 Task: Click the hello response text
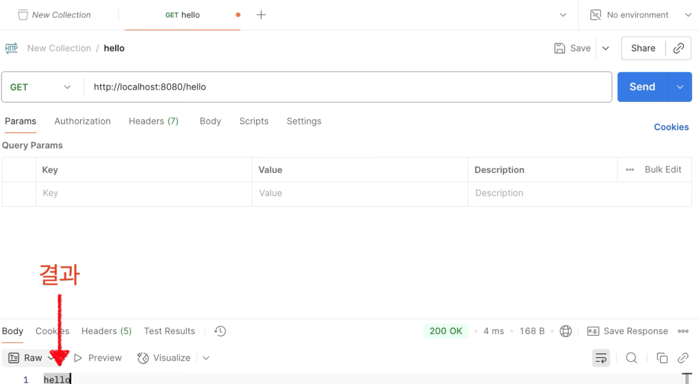[x=57, y=379]
